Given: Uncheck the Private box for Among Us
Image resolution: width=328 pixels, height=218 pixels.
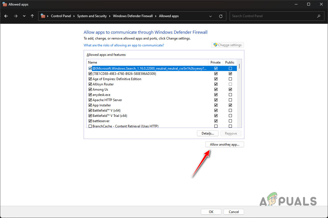Looking at the screenshot, I should tap(216, 89).
